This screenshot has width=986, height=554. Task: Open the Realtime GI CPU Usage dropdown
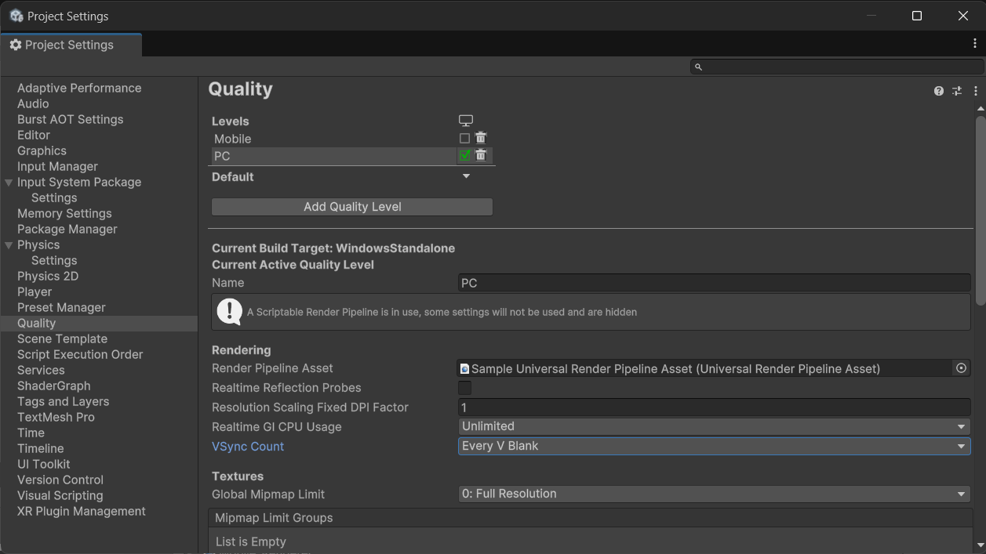pos(714,426)
